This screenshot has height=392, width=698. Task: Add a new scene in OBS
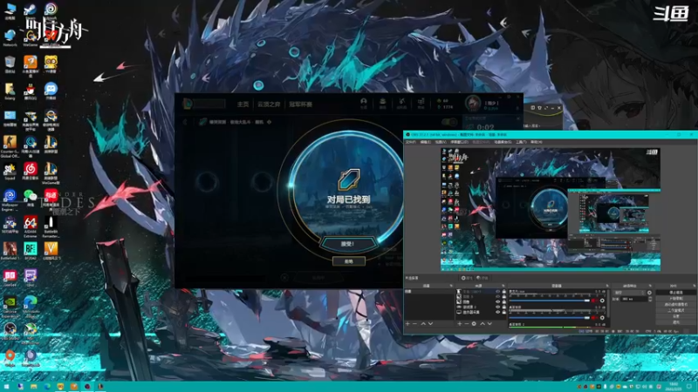pos(407,324)
